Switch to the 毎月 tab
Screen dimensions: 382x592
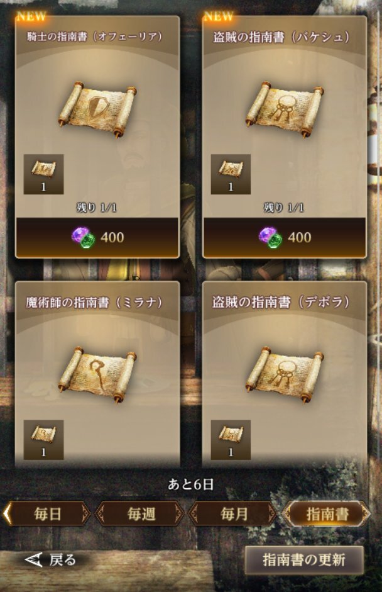[x=234, y=514]
